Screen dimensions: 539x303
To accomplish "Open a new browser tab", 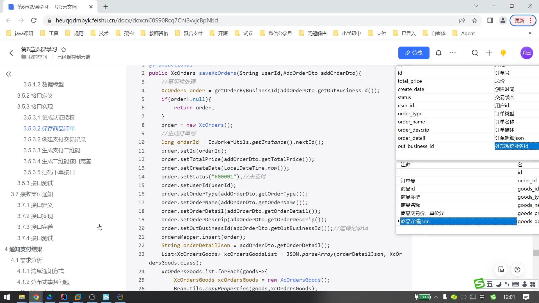I will (106, 7).
